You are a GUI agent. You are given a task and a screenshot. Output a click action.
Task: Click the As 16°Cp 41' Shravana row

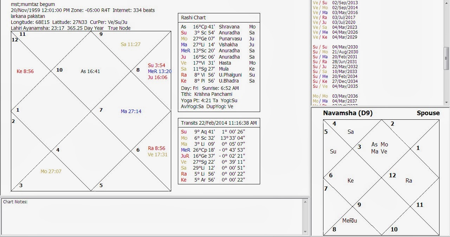[218, 27]
